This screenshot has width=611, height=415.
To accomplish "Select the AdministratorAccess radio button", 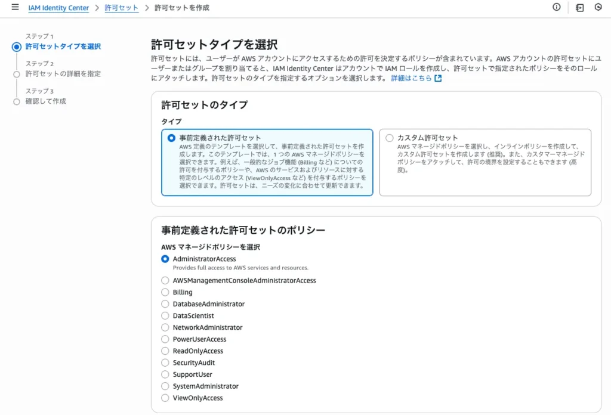I will [x=165, y=259].
